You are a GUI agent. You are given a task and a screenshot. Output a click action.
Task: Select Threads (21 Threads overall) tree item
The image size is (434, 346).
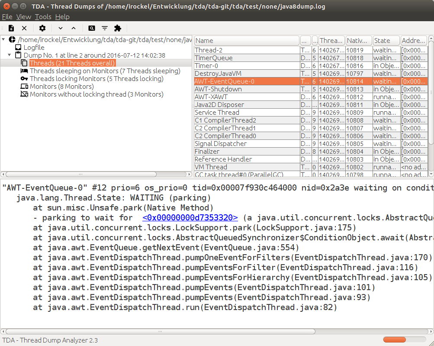[x=72, y=63]
